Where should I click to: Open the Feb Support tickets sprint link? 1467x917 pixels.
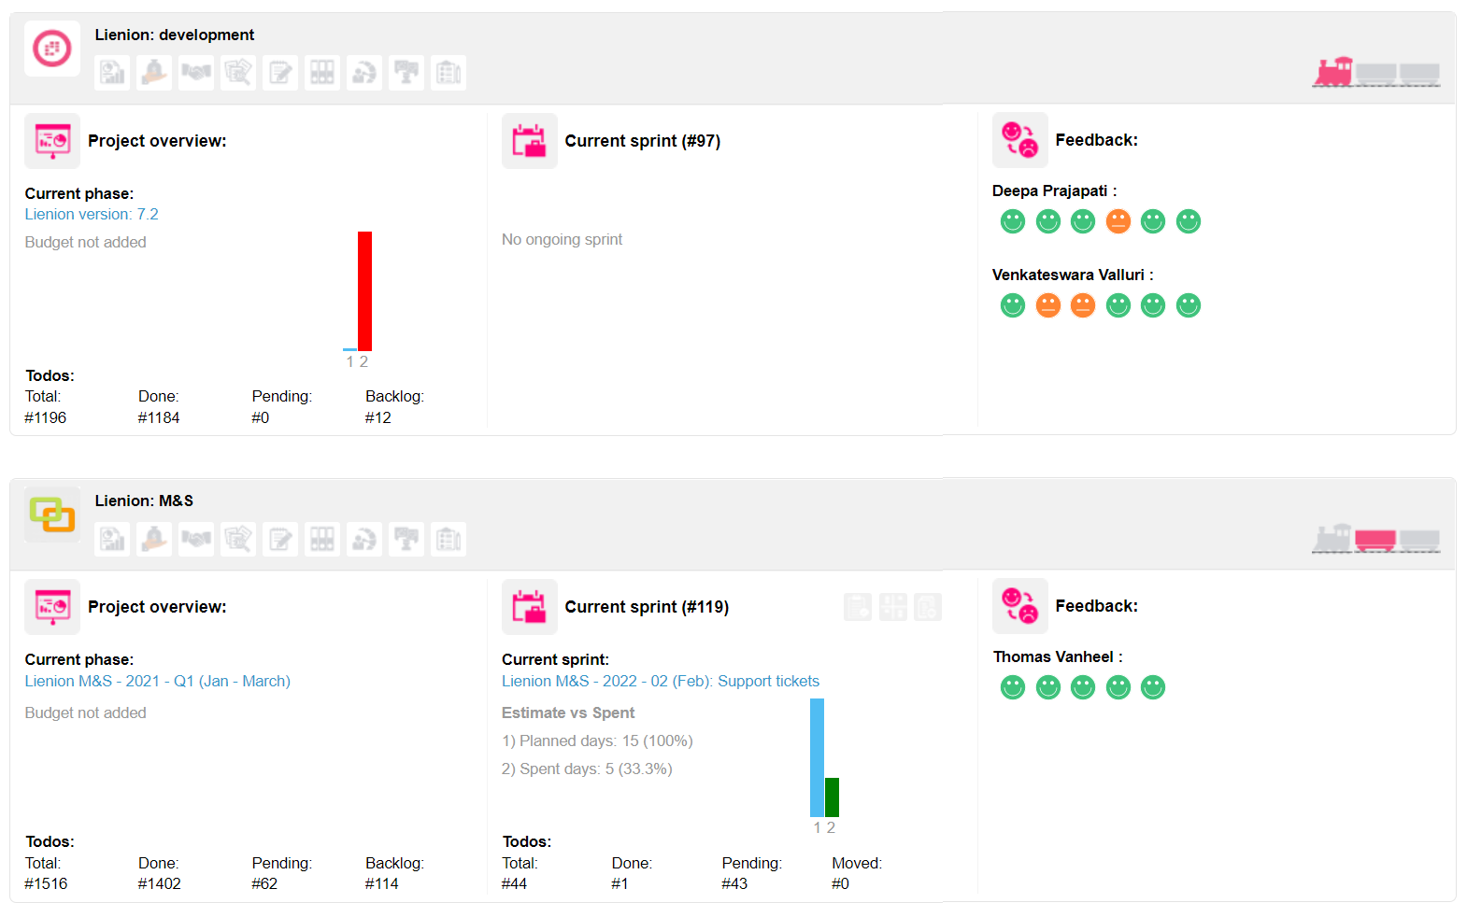coord(660,682)
